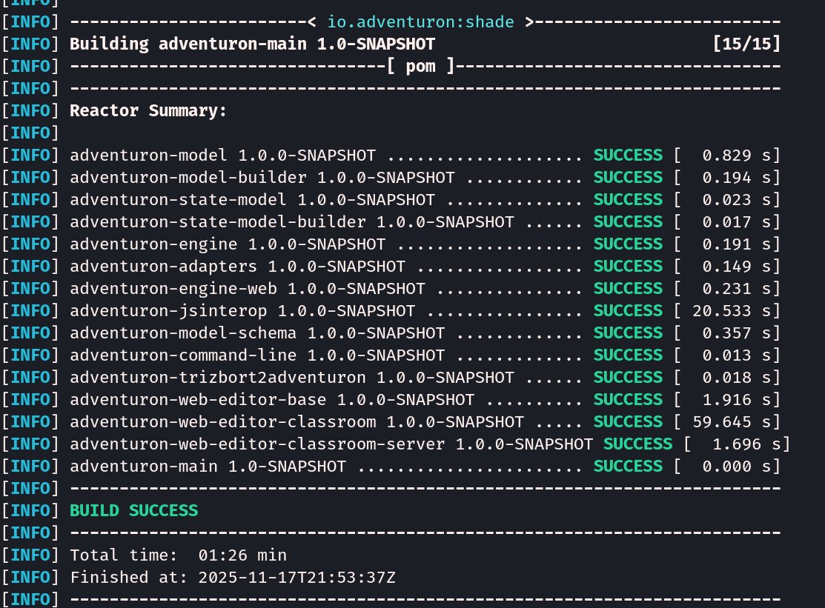Click the '[ pom ]' packaging label
This screenshot has height=608, width=825.
[420, 66]
